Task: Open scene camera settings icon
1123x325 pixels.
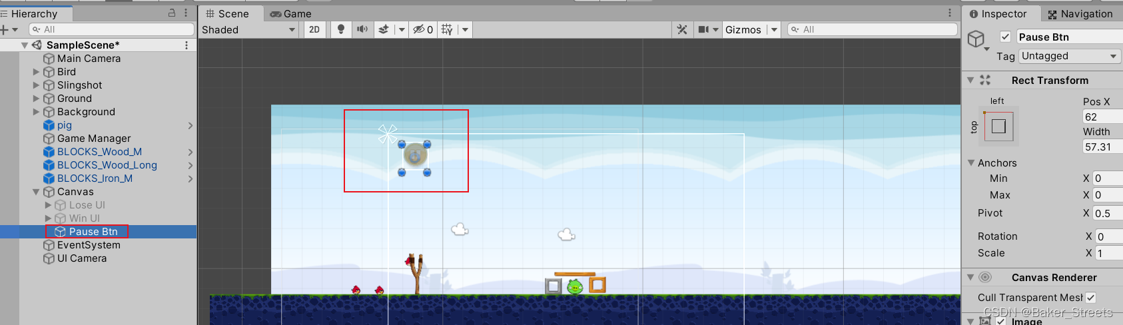Action: pyautogui.click(x=703, y=29)
